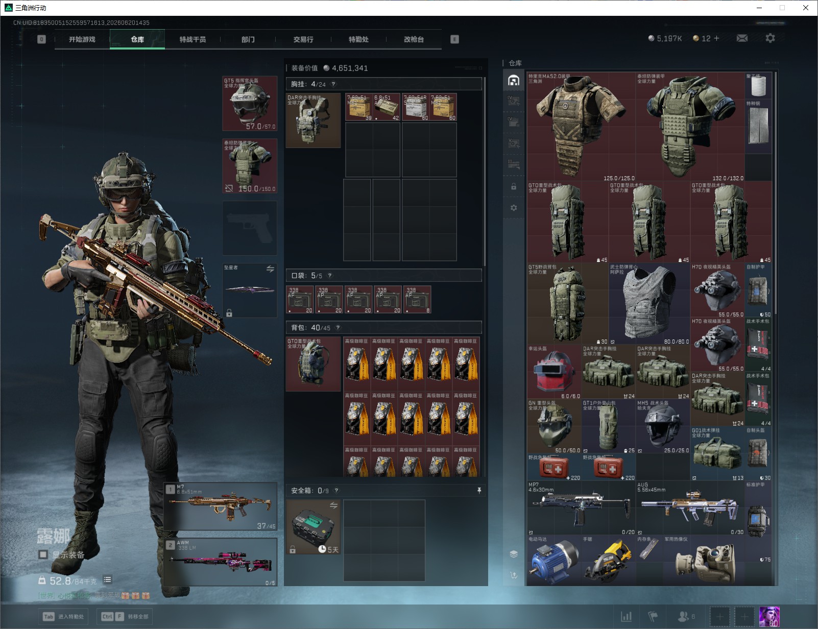Screen dimensions: 818x629
Task: Select the equipped GT5 指挥官头盔 slot
Action: [x=250, y=104]
